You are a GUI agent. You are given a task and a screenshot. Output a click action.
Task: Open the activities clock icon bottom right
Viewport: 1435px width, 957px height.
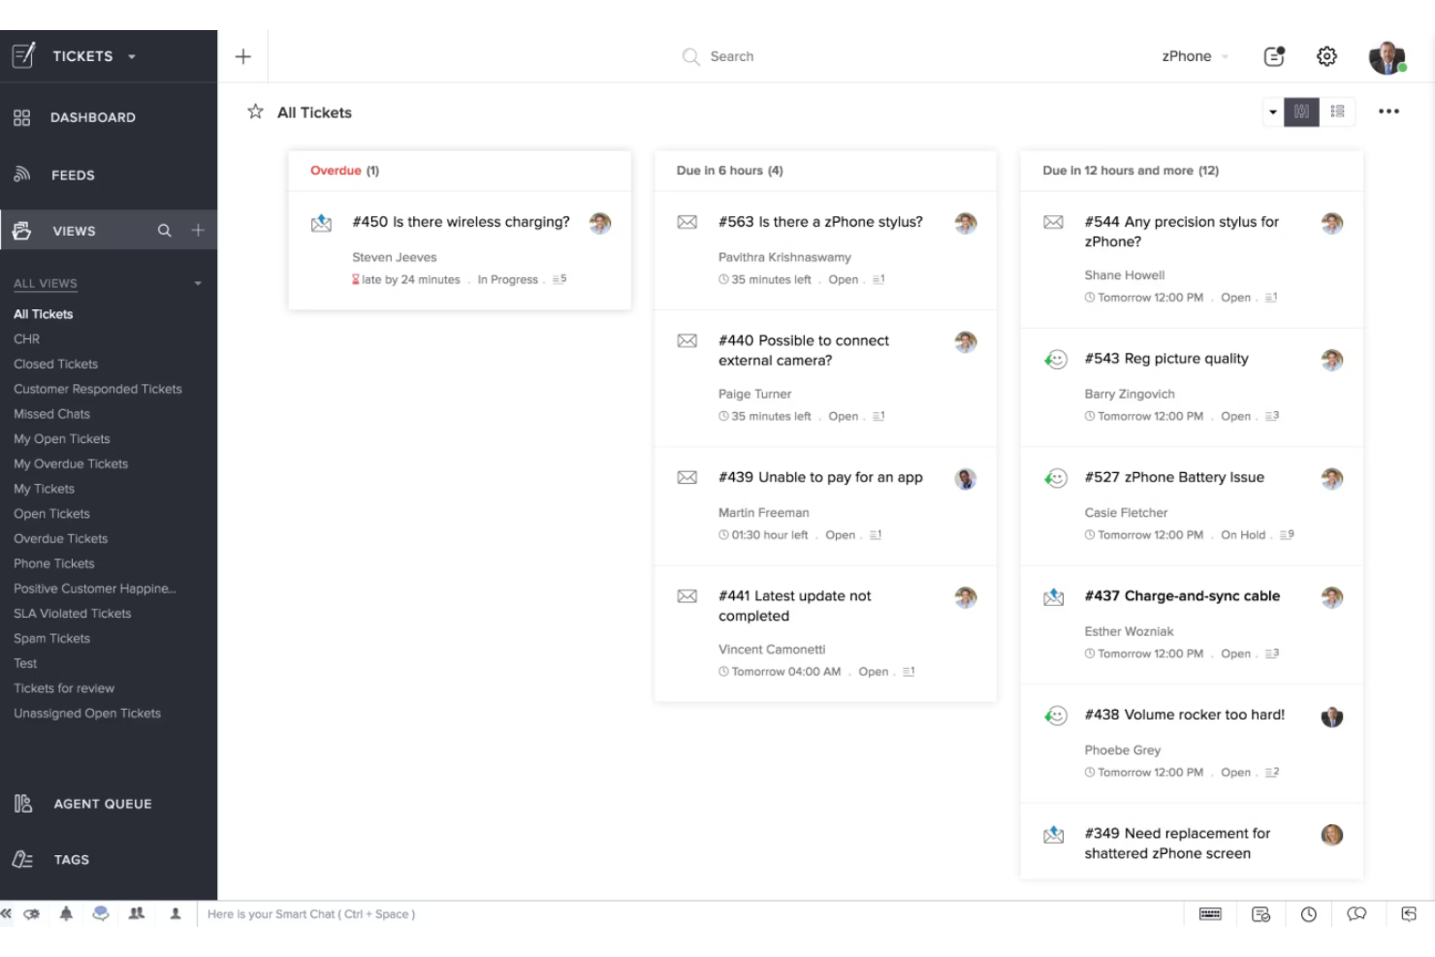(x=1309, y=913)
